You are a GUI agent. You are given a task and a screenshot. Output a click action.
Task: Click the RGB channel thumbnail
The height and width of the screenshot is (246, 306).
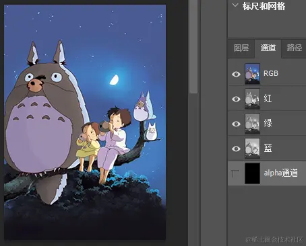pyautogui.click(x=252, y=74)
